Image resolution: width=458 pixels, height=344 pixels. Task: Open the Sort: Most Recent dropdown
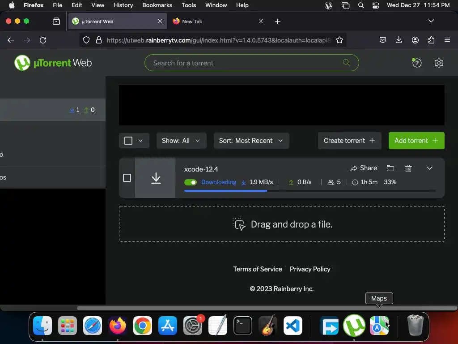(251, 141)
